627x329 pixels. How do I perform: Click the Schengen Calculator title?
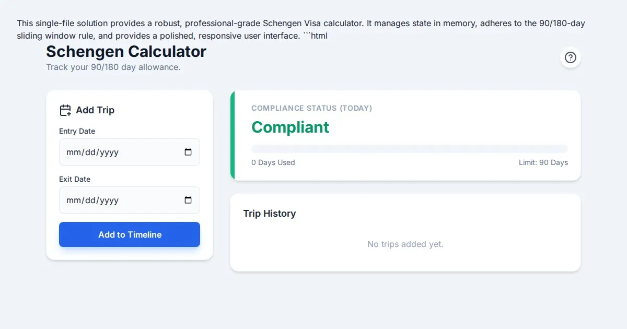tap(126, 52)
